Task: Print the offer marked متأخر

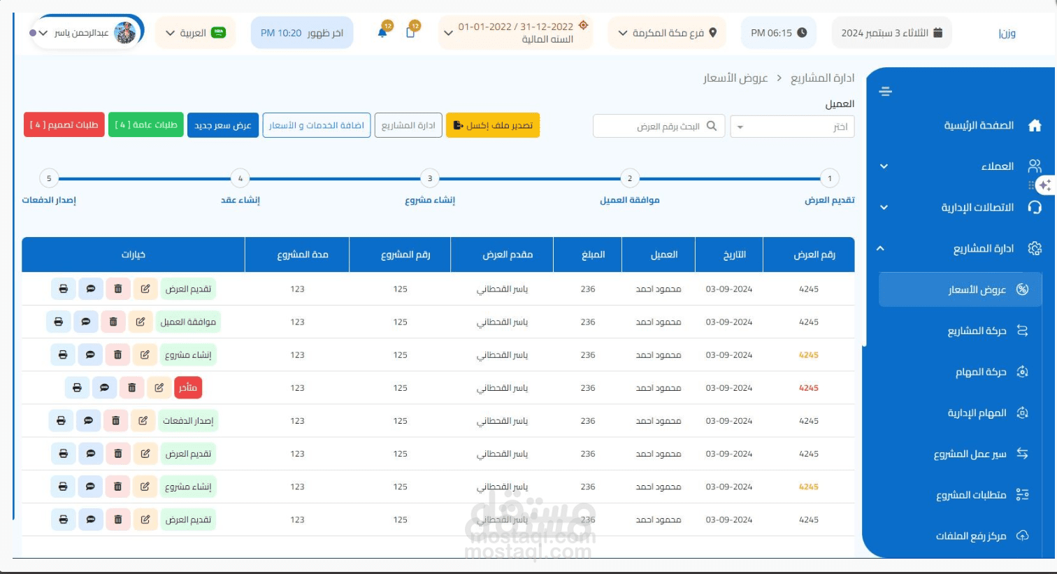Action: (77, 387)
